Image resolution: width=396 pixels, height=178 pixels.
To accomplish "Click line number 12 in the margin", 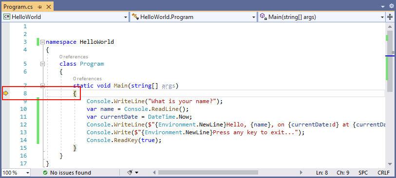I will tap(23, 125).
